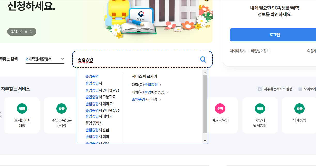Open the 토지(임야)대장 발급 service
The image size is (316, 166).
22,115
